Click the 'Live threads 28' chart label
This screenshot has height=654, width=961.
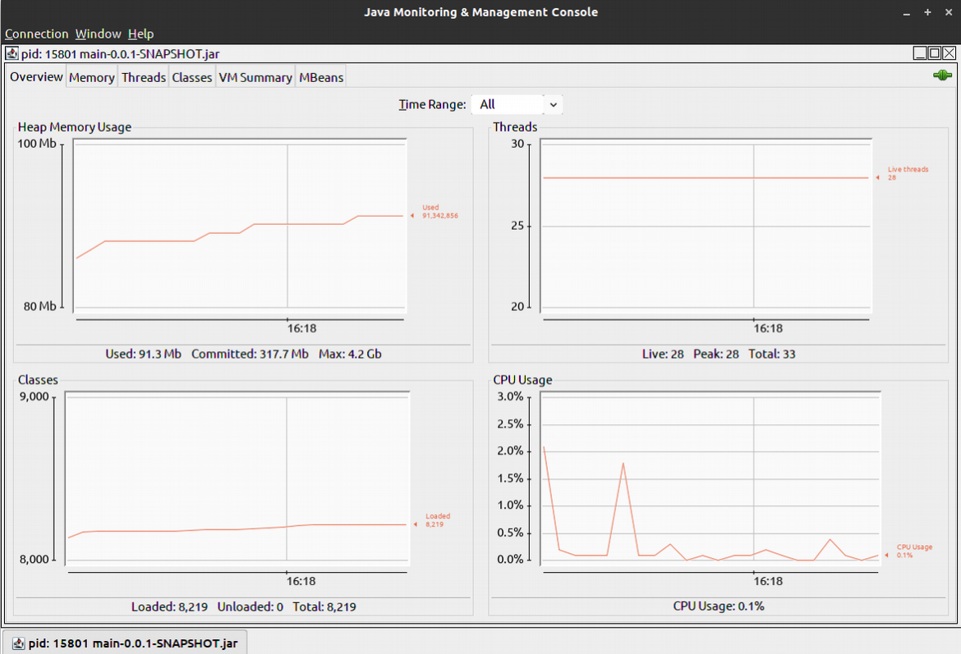coord(908,173)
